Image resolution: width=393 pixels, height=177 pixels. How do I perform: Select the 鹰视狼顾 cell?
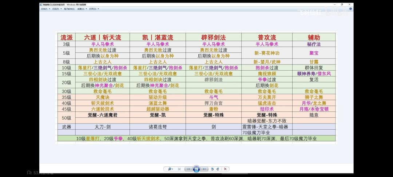267,74
